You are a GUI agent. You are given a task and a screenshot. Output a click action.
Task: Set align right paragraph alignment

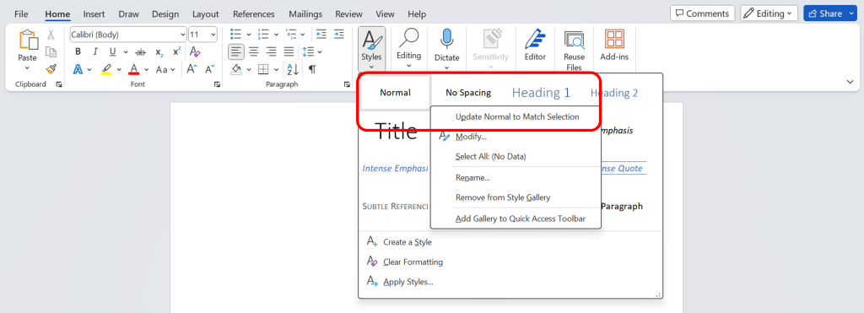(x=271, y=51)
